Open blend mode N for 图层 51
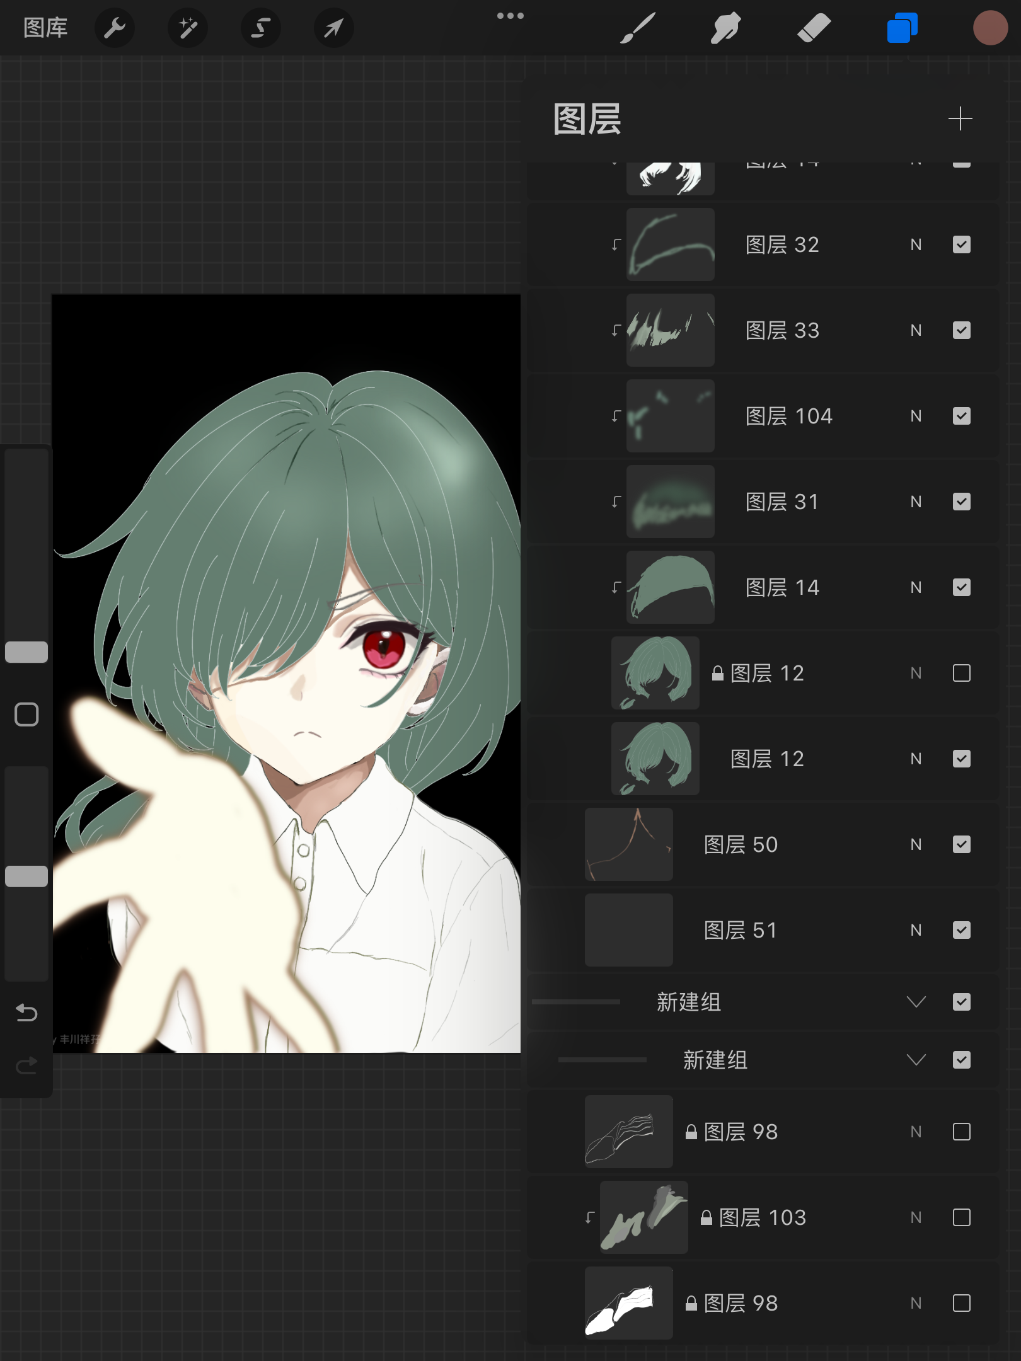1021x1361 pixels. pos(916,930)
